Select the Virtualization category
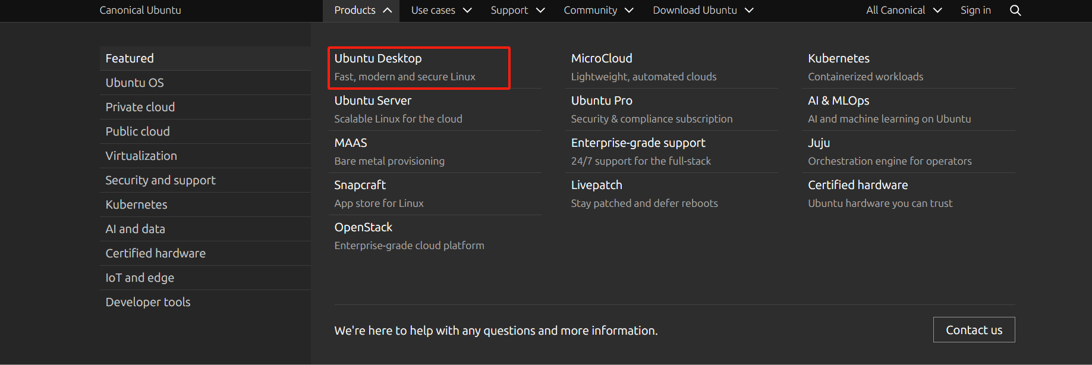Viewport: 1092px width, 365px height. coord(205,156)
